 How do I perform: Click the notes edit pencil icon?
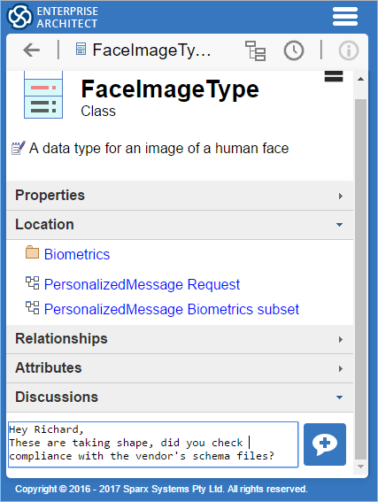click(x=18, y=148)
